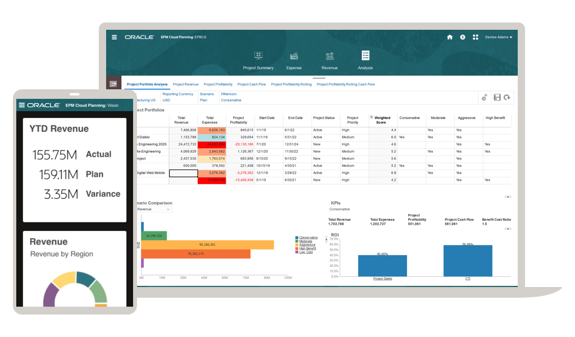Open the hamburger navigator menu in laptop header

pos(115,37)
